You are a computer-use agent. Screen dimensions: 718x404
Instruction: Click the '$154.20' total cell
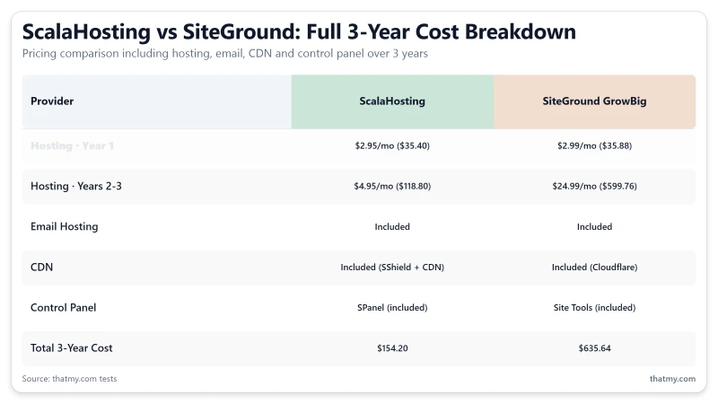tap(392, 348)
